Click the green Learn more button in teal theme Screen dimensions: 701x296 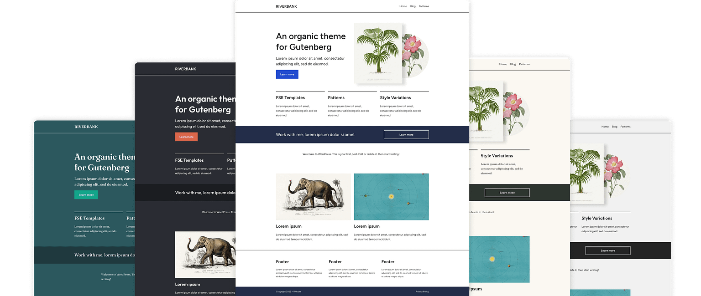pos(86,195)
